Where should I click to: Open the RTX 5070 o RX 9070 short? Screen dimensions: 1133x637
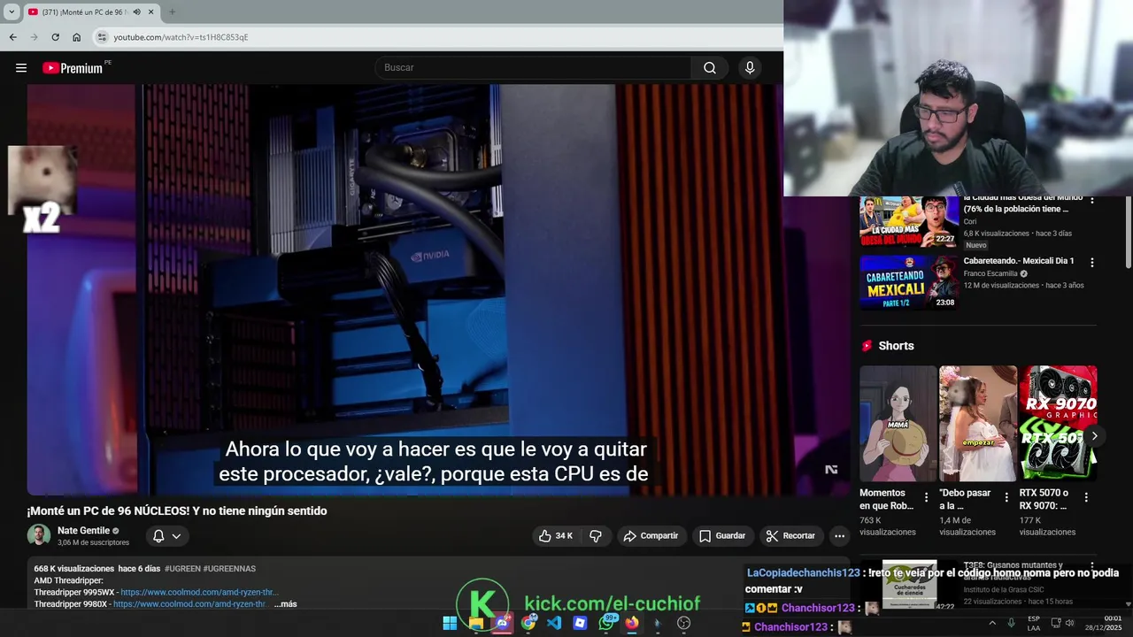click(1057, 423)
